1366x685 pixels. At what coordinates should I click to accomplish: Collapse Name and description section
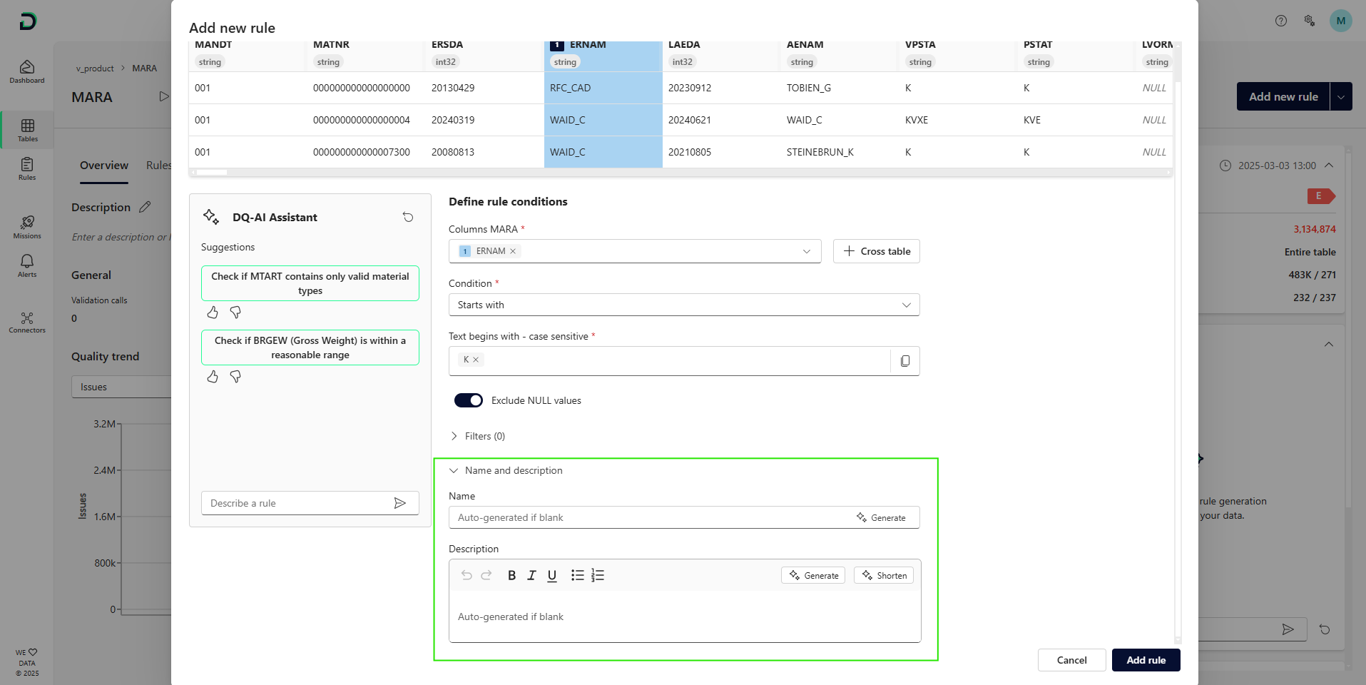[454, 470]
